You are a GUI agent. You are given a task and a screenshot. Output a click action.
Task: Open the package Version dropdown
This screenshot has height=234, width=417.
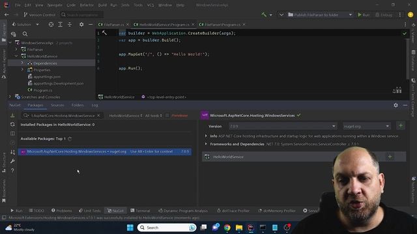pos(283,126)
